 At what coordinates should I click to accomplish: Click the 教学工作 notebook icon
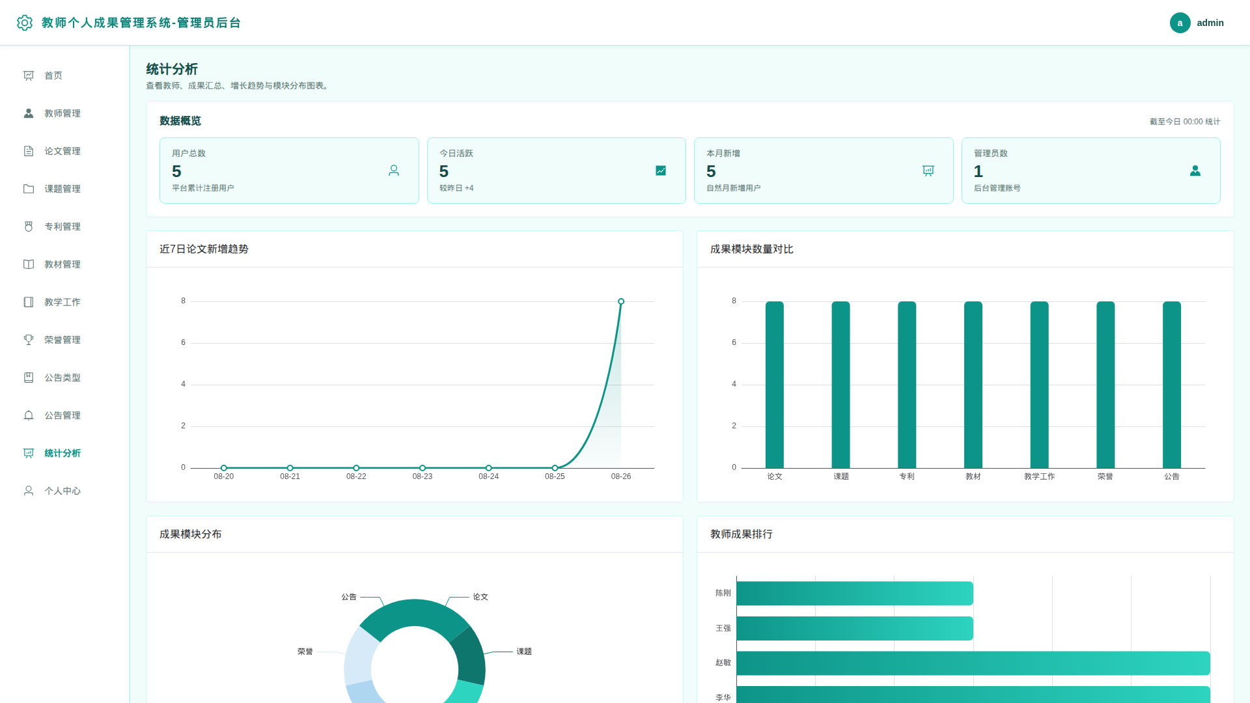click(x=29, y=302)
